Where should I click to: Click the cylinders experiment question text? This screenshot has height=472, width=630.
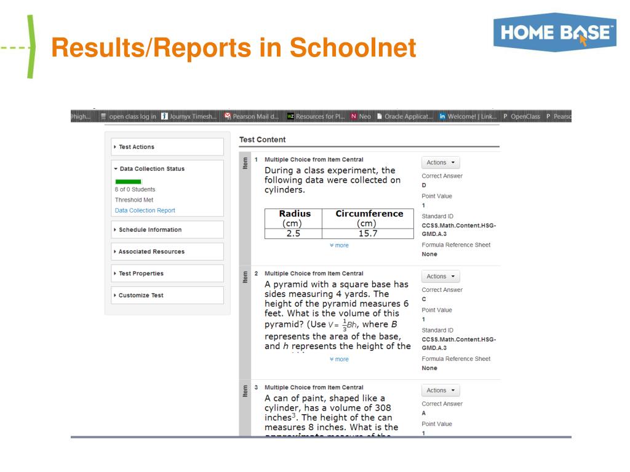(332, 180)
